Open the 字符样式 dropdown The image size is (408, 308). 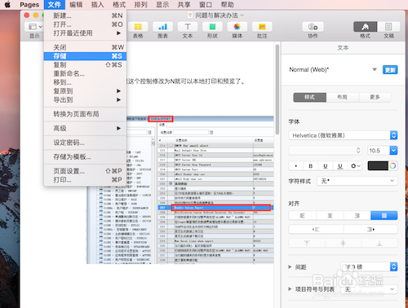357,181
